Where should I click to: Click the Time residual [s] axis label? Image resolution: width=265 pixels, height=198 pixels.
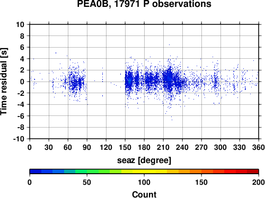point(4,82)
